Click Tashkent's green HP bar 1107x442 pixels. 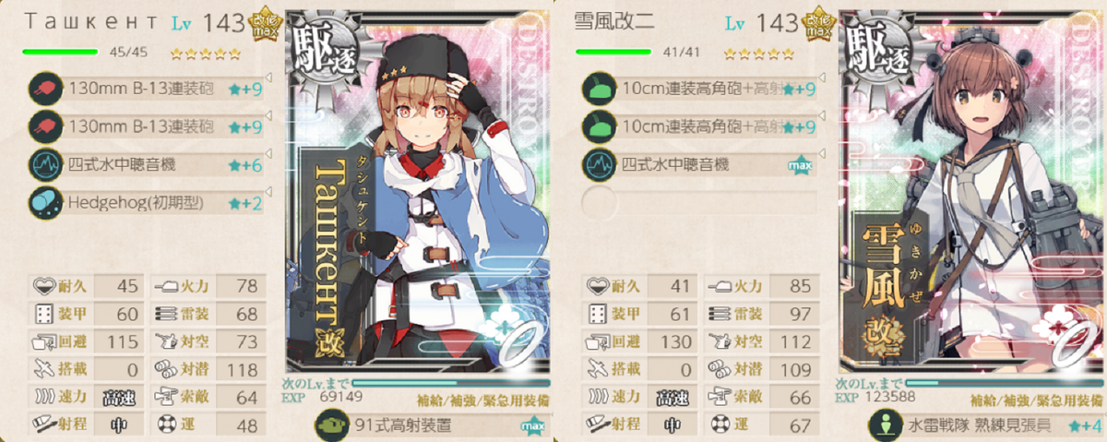pos(60,52)
